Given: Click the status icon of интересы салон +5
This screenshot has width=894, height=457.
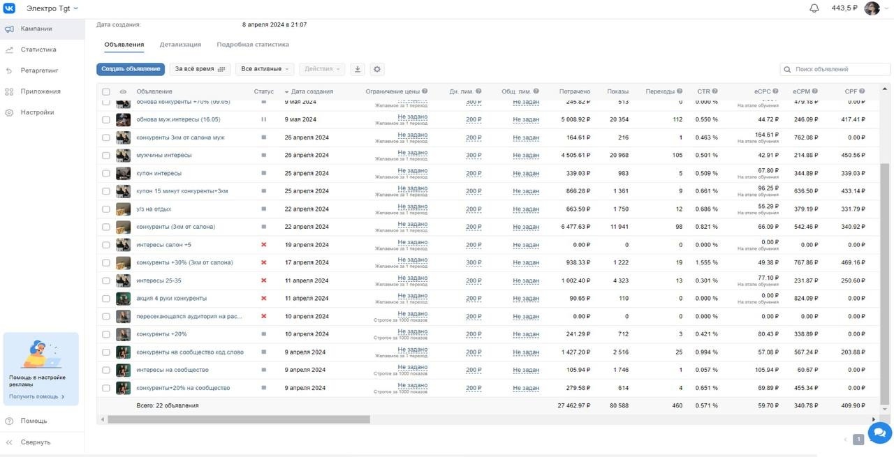Looking at the screenshot, I should [264, 245].
